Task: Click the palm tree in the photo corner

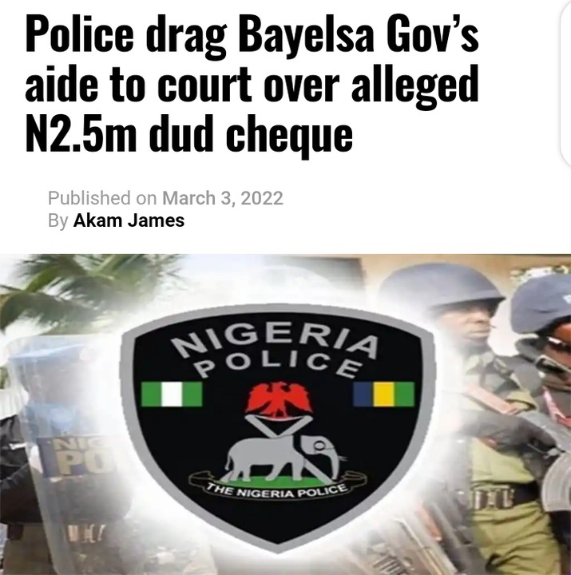Action: tap(73, 290)
